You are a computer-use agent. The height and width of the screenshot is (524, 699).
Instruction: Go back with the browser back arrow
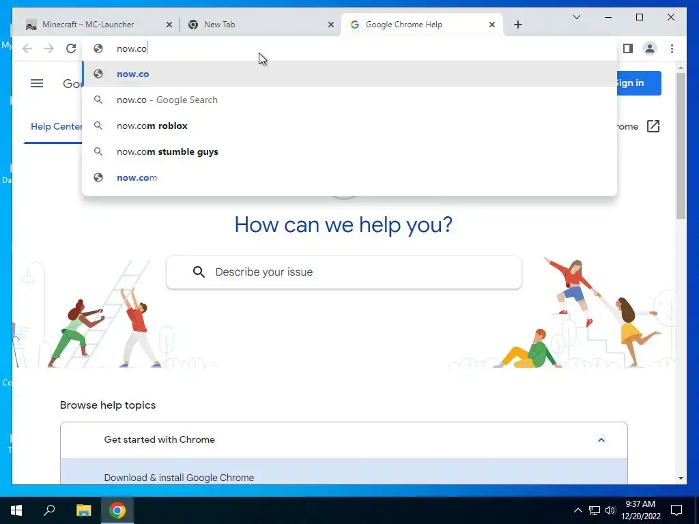coord(27,48)
